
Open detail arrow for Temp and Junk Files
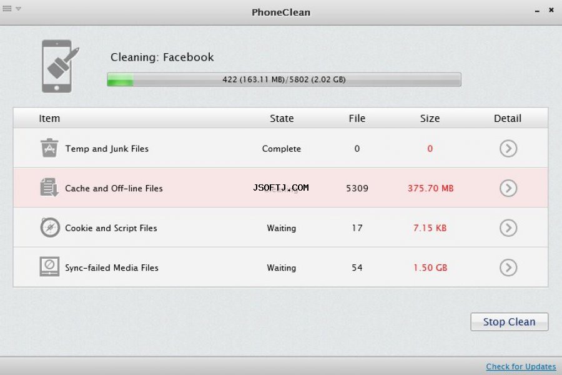pyautogui.click(x=508, y=148)
